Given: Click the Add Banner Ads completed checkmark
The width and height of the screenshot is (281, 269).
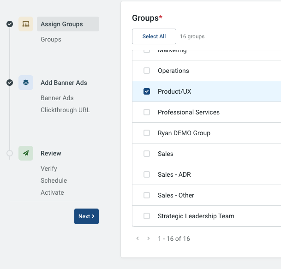Looking at the screenshot, I should click(x=10, y=83).
